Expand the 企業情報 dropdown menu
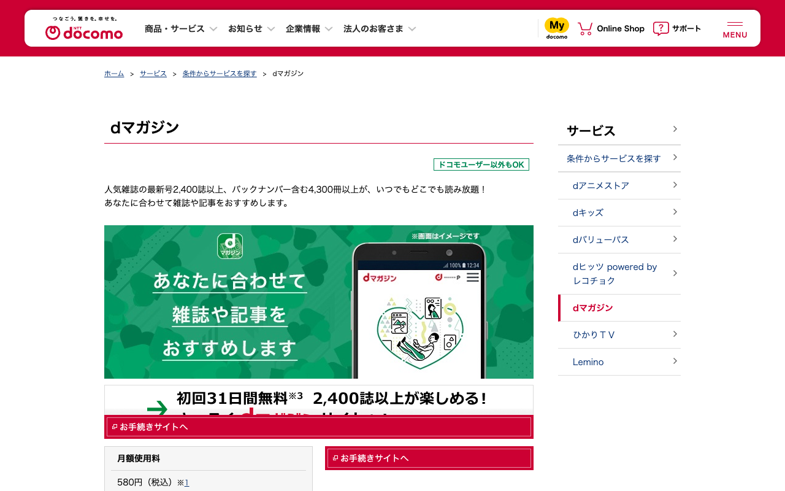 tap(309, 28)
